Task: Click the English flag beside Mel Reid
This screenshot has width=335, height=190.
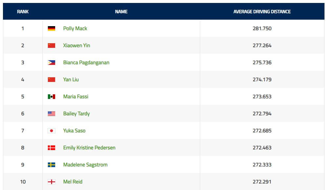Action: tap(52, 182)
